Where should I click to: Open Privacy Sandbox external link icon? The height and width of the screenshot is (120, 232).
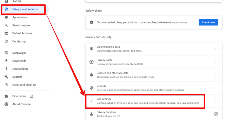point(216,114)
